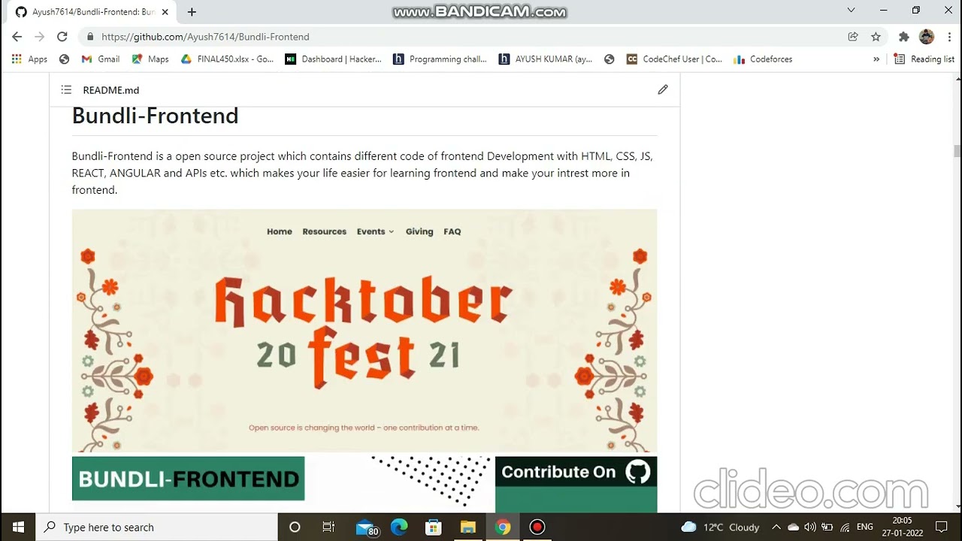Open the Wi-Fi network icon
Viewport: 962px width, 541px height.
(845, 527)
